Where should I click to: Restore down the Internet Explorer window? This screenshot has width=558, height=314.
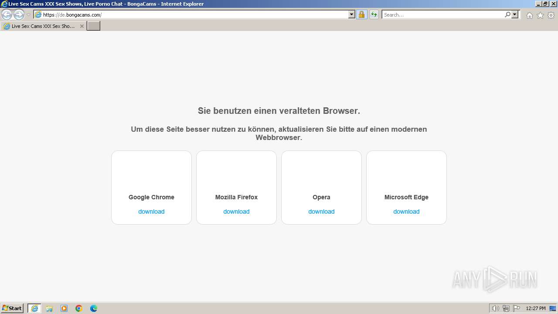pos(545,4)
